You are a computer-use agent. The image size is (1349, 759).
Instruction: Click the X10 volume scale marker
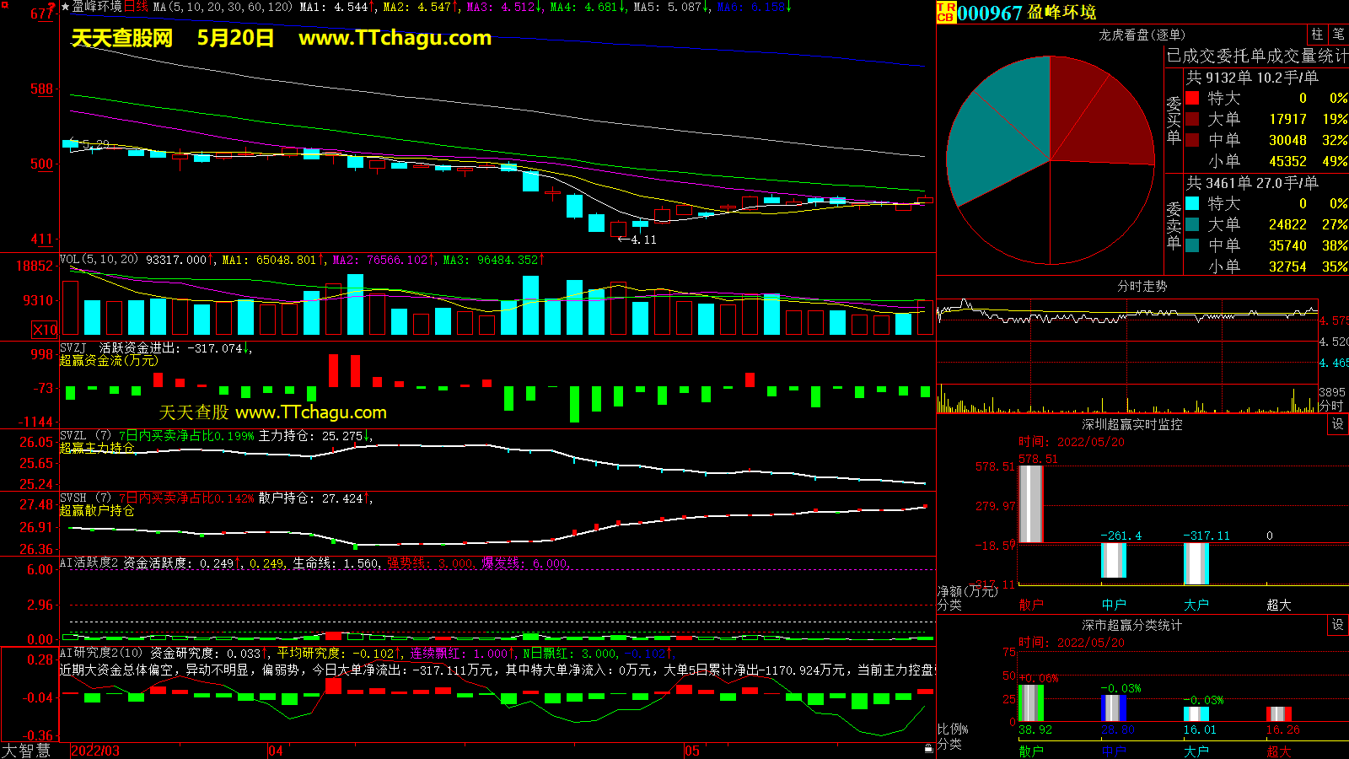pyautogui.click(x=45, y=330)
